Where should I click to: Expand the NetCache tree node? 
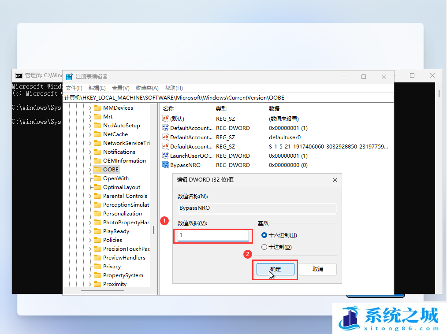coord(90,134)
